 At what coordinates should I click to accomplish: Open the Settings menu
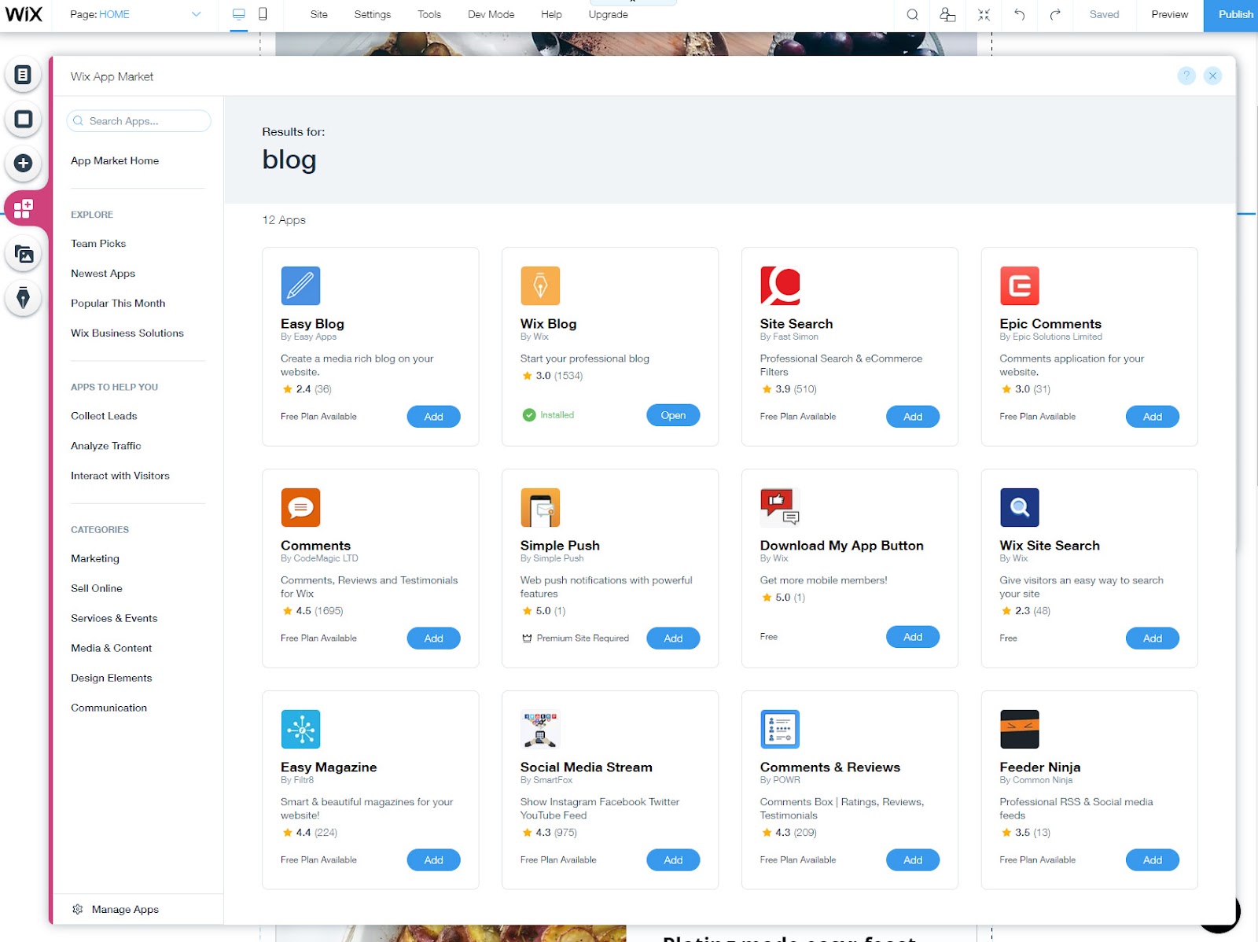tap(372, 14)
